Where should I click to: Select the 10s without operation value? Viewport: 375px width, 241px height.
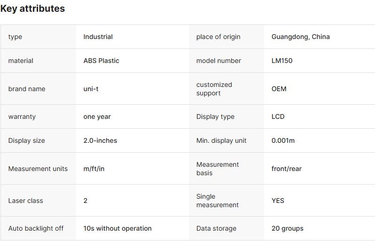[x=117, y=228]
